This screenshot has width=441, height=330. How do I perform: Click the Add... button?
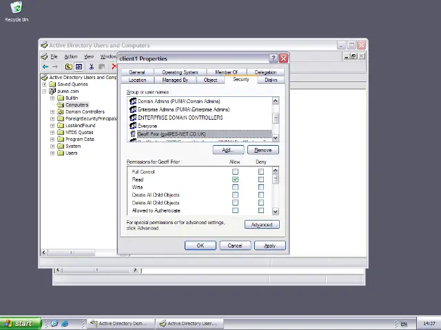228,150
